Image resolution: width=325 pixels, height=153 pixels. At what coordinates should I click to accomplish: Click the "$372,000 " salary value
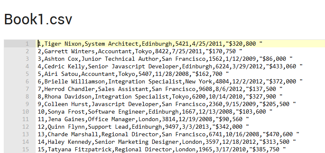pos(284,81)
